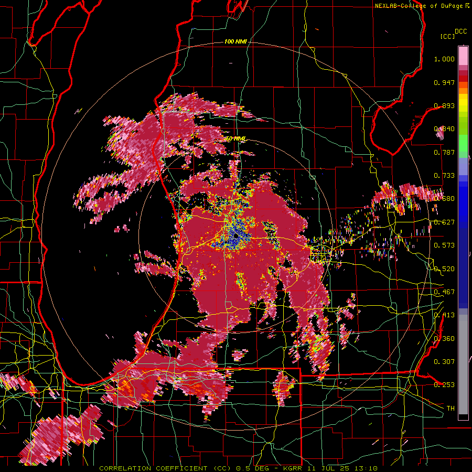Select the 0.893 scale value
This screenshot has width=472, height=472.
444,105
